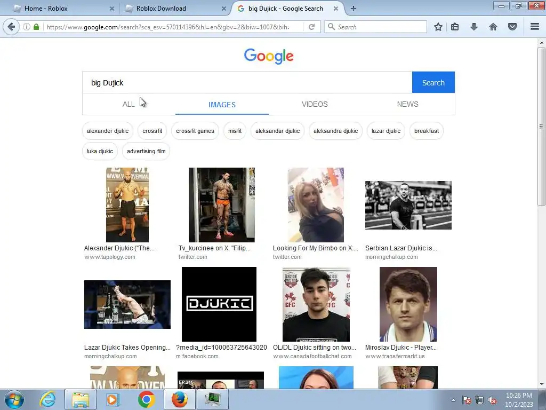Viewport: 546px width, 410px height.
Task: Go back with the browser back arrow
Action: (x=11, y=27)
